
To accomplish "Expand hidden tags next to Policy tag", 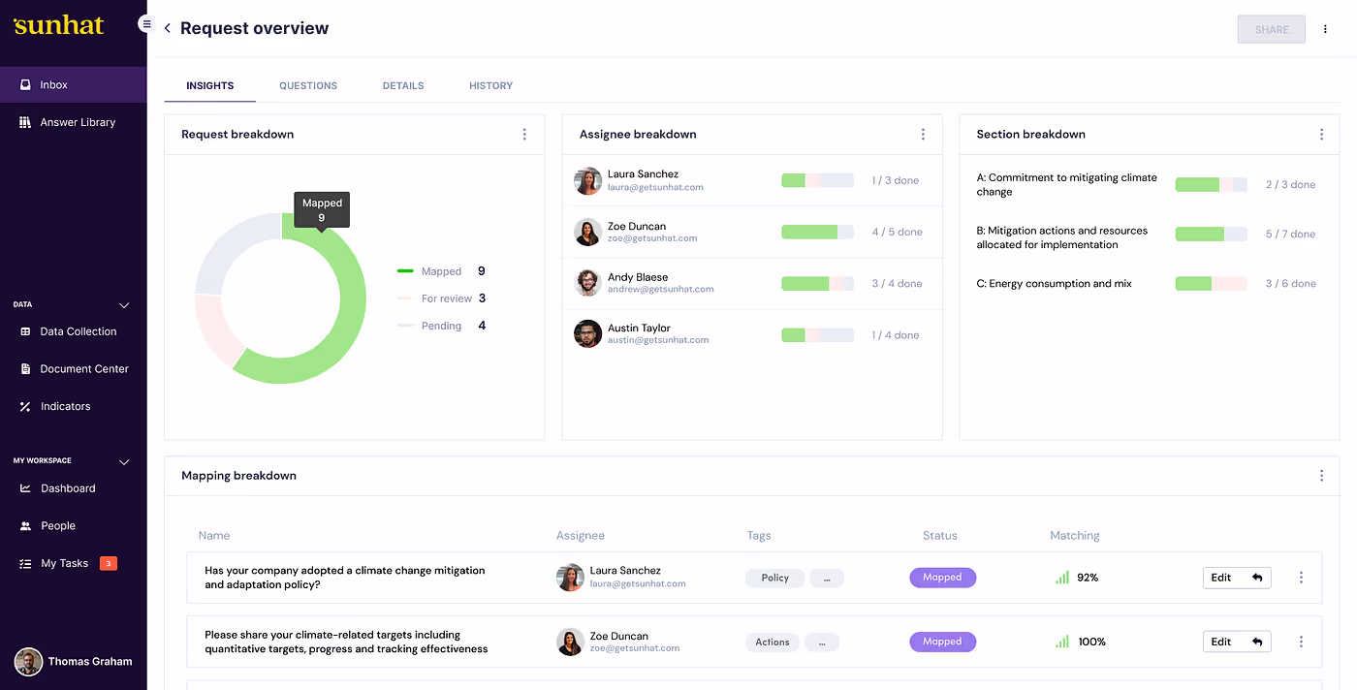I will coord(827,578).
